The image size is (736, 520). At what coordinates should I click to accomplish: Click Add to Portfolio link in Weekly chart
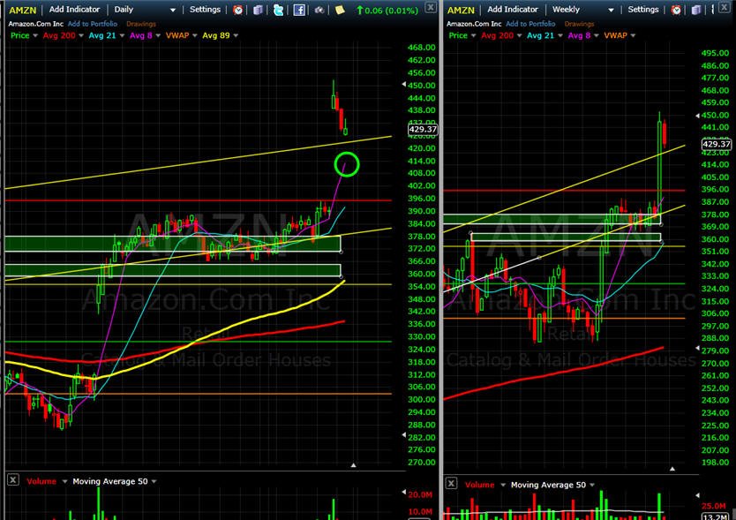[530, 24]
